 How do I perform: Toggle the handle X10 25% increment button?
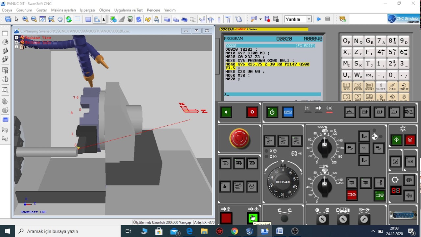[283, 141]
